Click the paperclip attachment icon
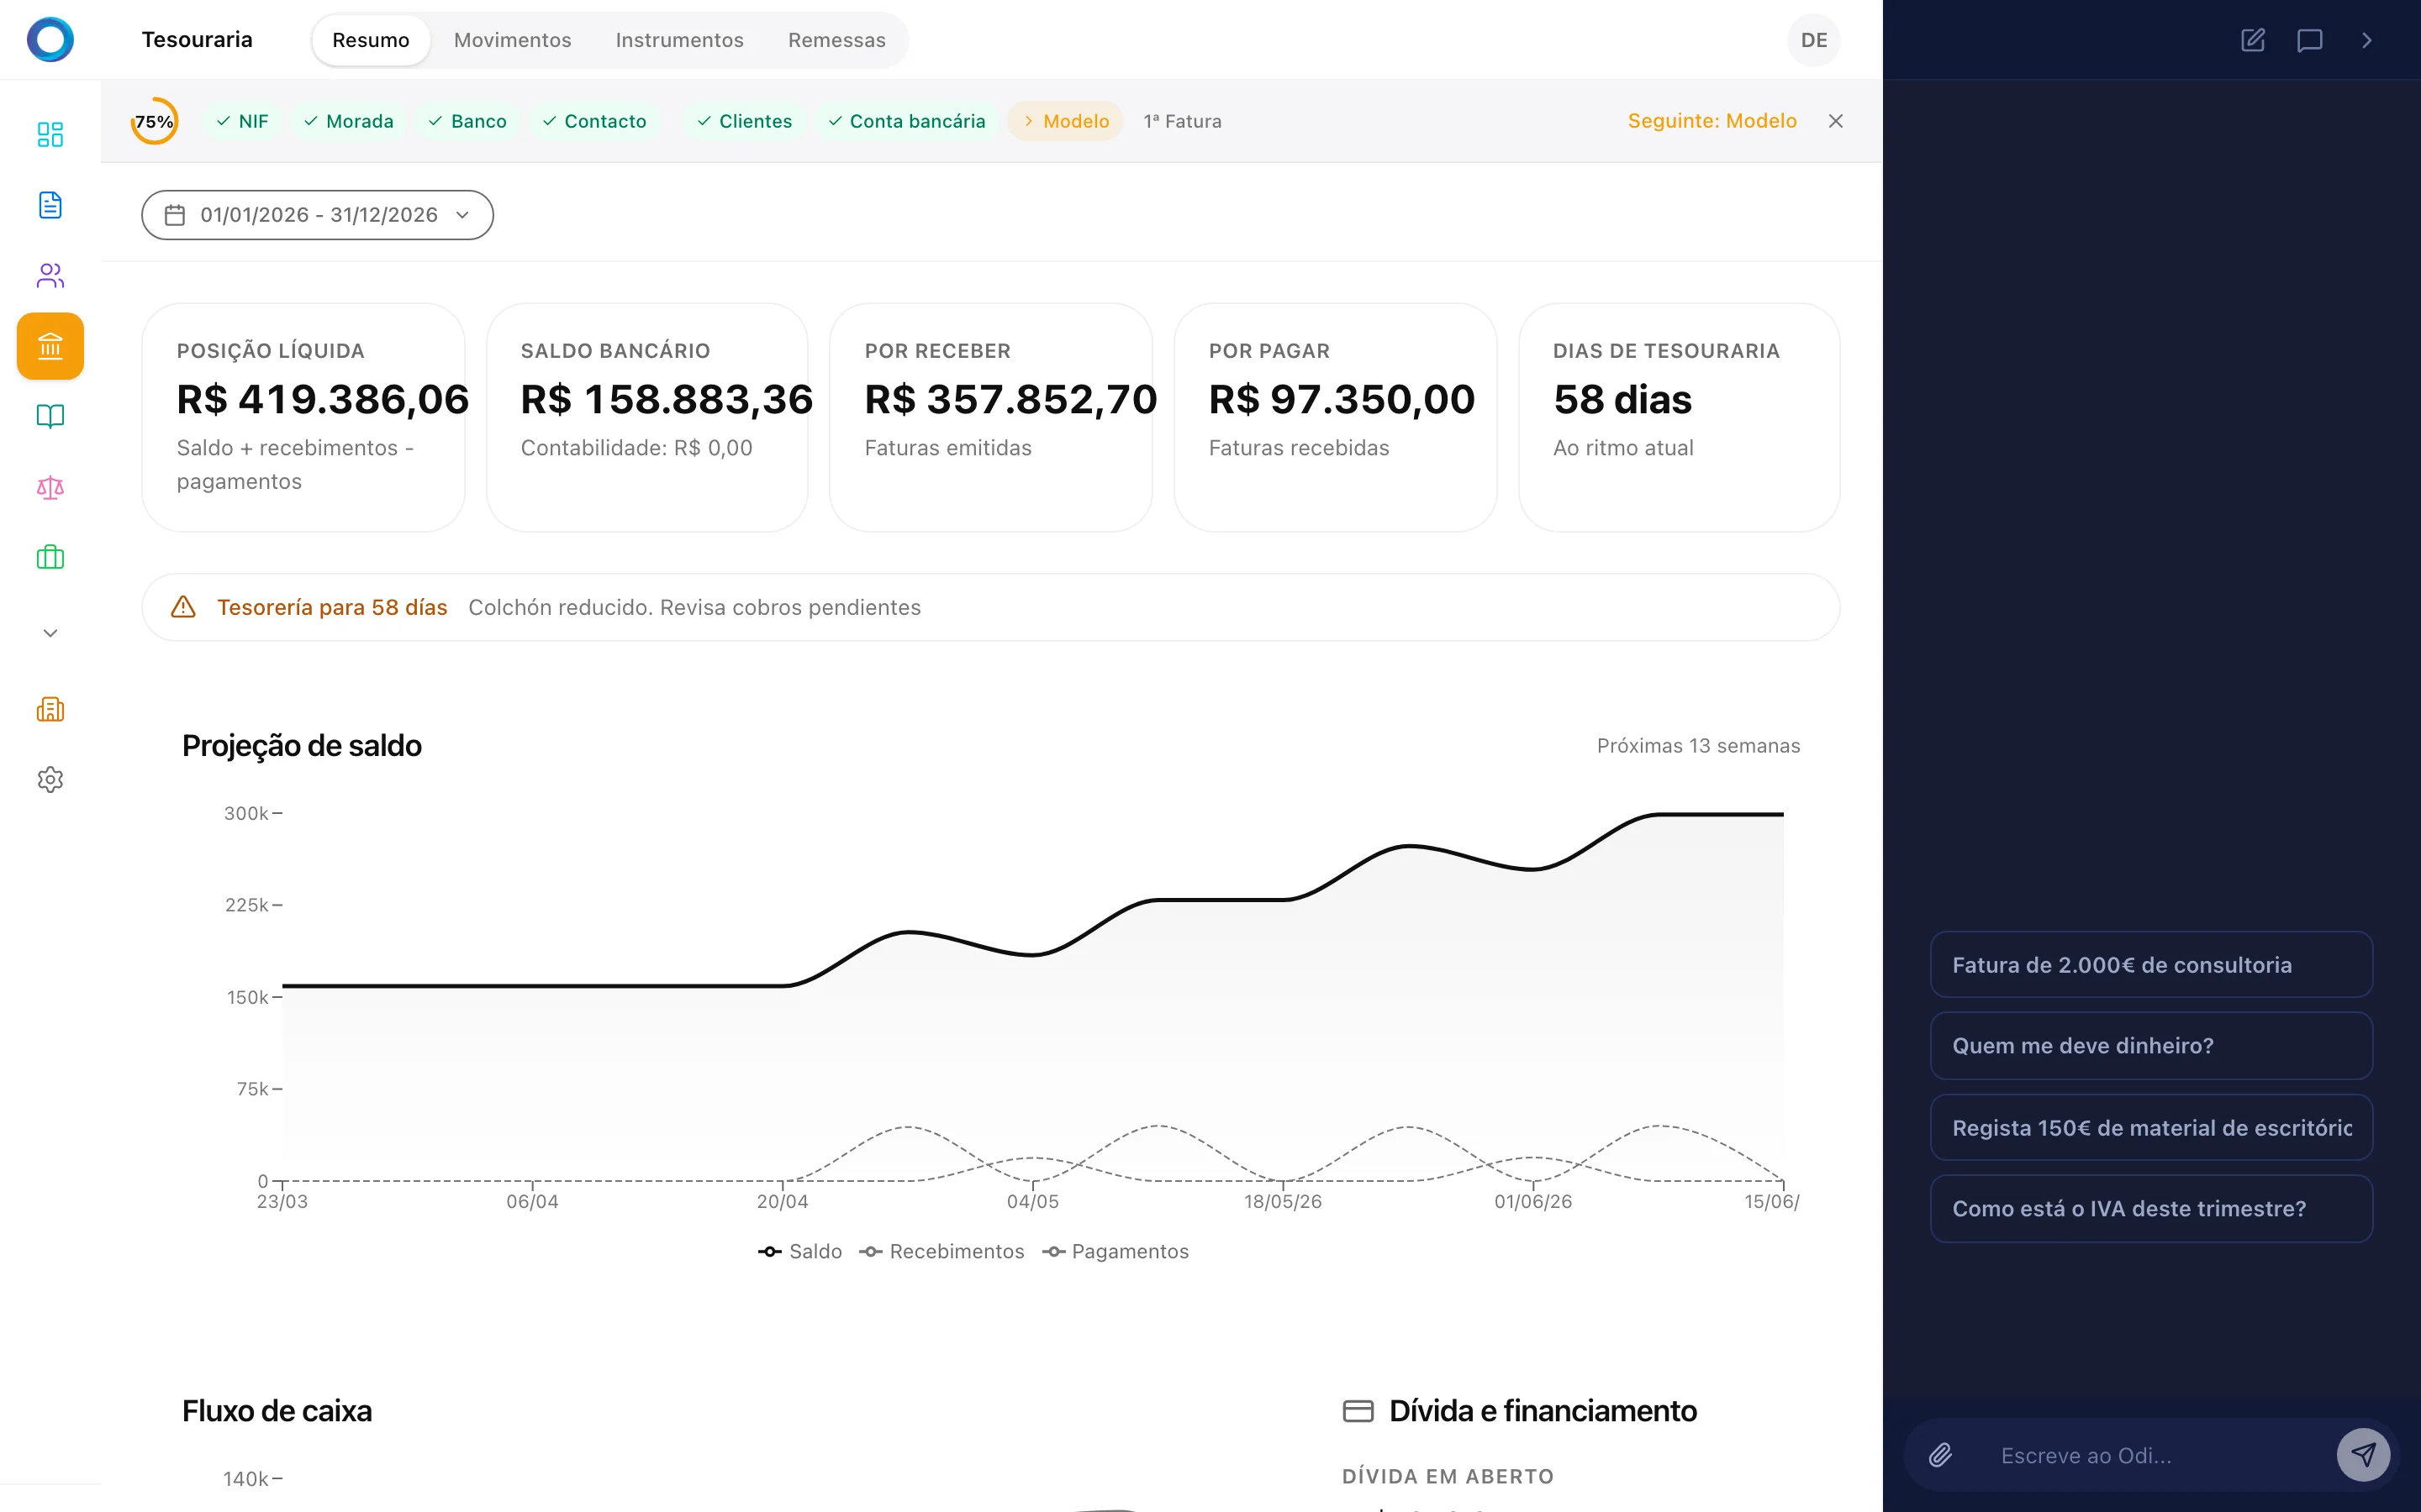Viewport: 2421px width, 1512px height. point(1941,1455)
